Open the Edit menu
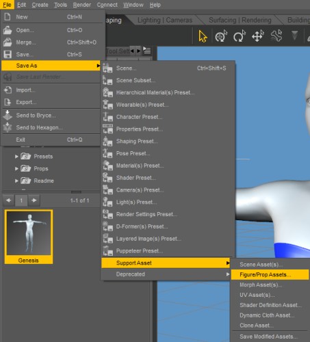The height and width of the screenshot is (342, 310). click(x=22, y=5)
